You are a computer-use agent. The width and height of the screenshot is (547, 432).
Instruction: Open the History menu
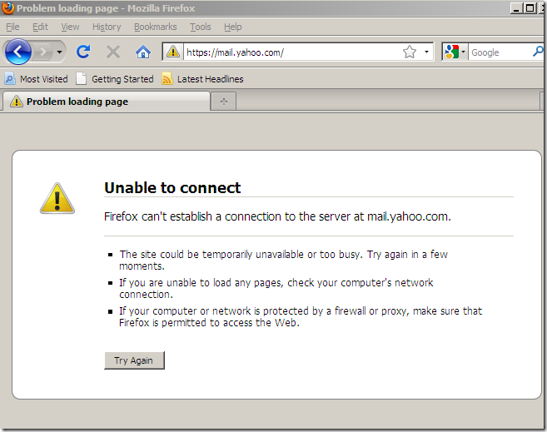(107, 27)
